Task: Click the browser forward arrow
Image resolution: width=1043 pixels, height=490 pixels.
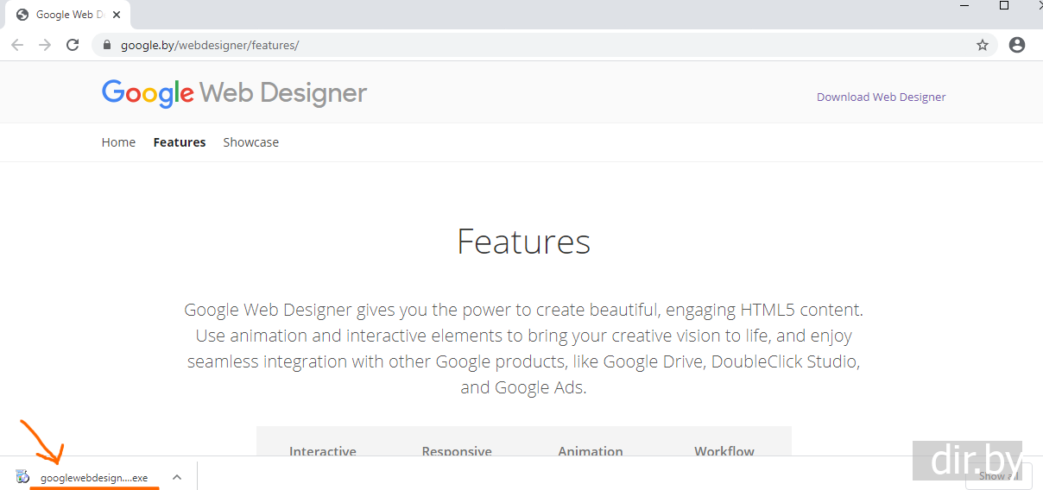Action: (x=45, y=45)
